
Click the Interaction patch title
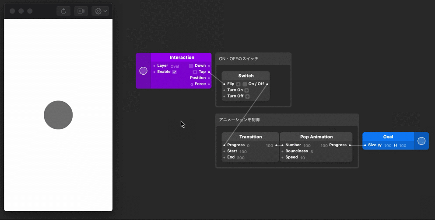click(182, 57)
